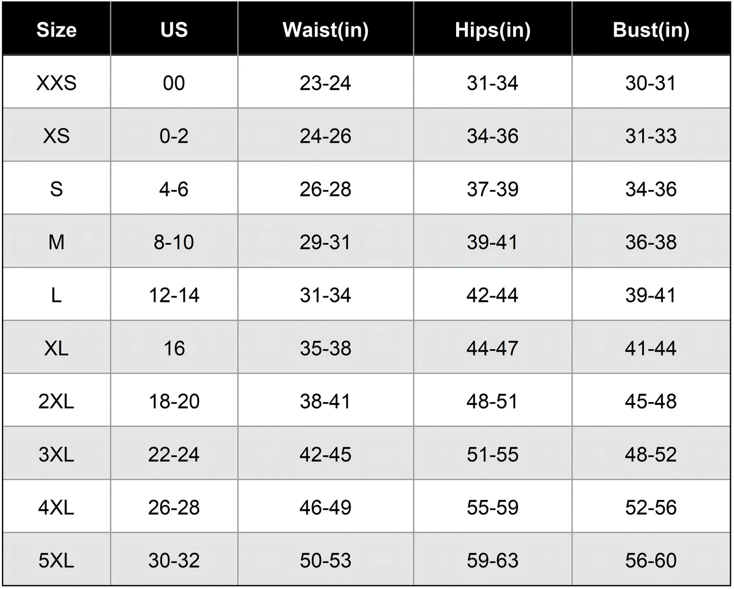Click bust value 41-44

pos(651,348)
